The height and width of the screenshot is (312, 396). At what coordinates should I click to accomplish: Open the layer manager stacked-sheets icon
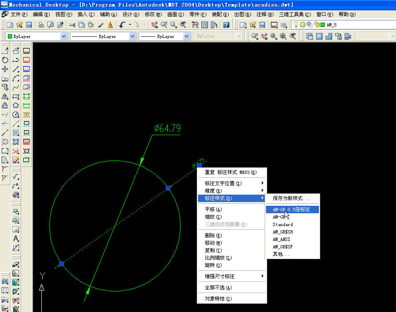(x=284, y=25)
